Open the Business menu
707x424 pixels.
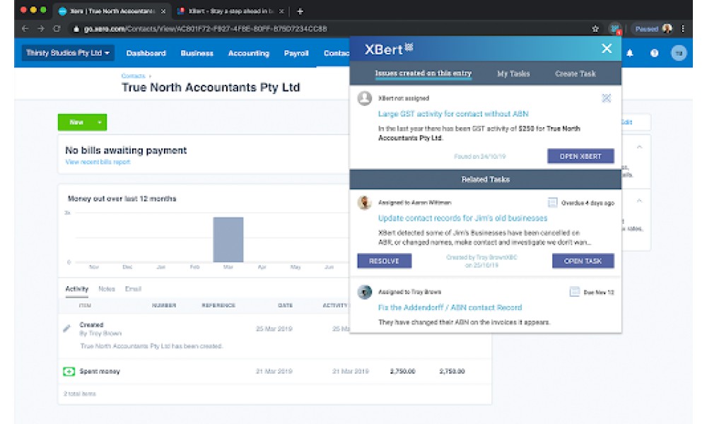pyautogui.click(x=197, y=53)
